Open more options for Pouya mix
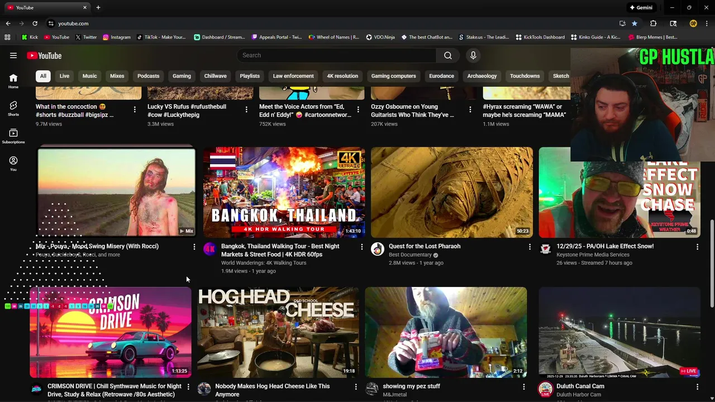This screenshot has width=715, height=402. pos(194,247)
